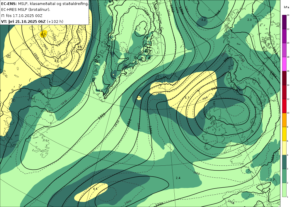This screenshot has height=207, width=293.
Task: Click the 2.4 spread value on map
Action: (178, 178)
